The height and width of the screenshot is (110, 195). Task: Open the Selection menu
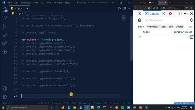pos(26,3)
